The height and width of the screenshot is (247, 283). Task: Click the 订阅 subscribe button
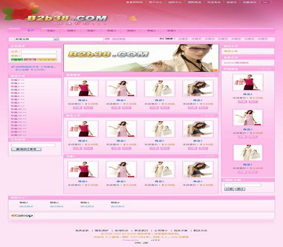pos(229,189)
